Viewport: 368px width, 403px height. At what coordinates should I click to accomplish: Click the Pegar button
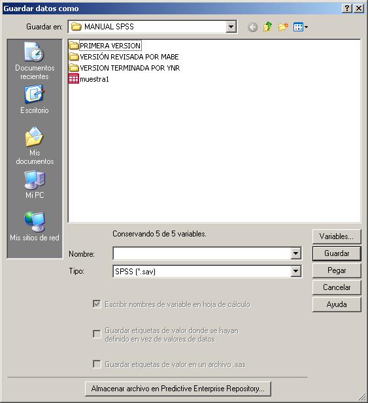point(337,270)
